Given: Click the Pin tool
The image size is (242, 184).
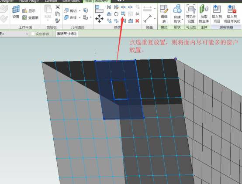Looking at the screenshot, I should [x=137, y=14].
